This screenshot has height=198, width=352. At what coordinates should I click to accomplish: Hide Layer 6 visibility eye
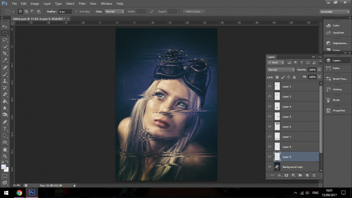tap(270, 127)
